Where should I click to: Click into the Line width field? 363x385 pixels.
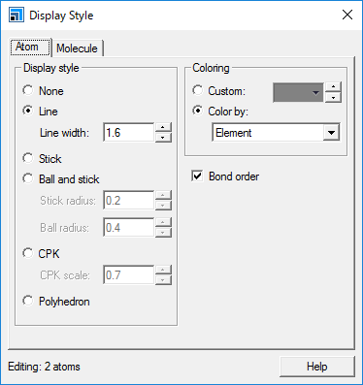pos(128,133)
